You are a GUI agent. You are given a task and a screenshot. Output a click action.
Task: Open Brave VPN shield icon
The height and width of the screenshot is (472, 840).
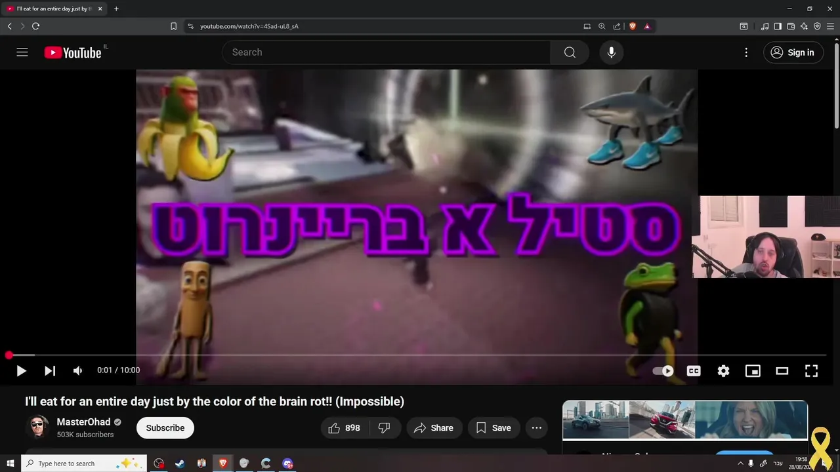[817, 26]
